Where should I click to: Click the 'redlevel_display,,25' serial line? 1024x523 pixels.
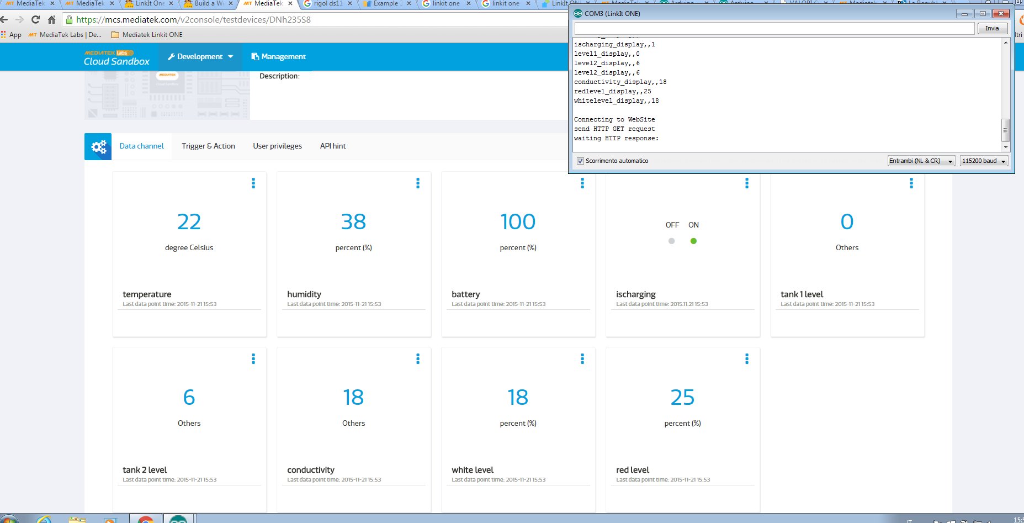(613, 91)
